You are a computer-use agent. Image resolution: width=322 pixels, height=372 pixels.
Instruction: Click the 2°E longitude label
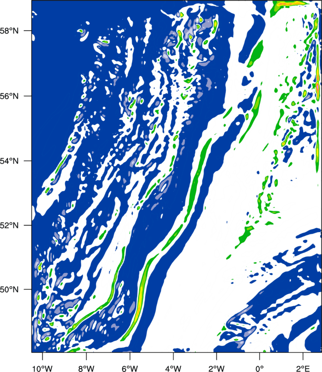pyautogui.click(x=303, y=369)
